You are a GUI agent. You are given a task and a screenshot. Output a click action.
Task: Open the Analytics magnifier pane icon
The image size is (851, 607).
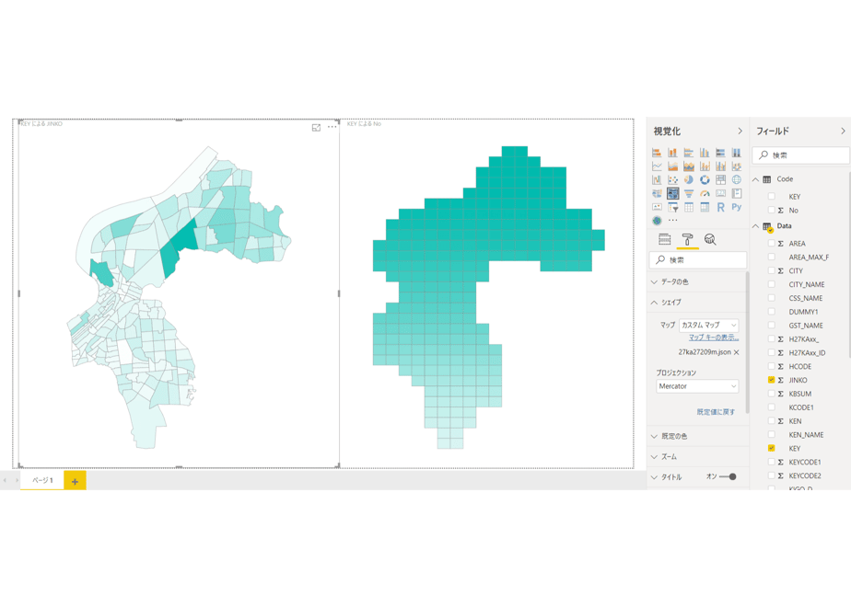[710, 239]
